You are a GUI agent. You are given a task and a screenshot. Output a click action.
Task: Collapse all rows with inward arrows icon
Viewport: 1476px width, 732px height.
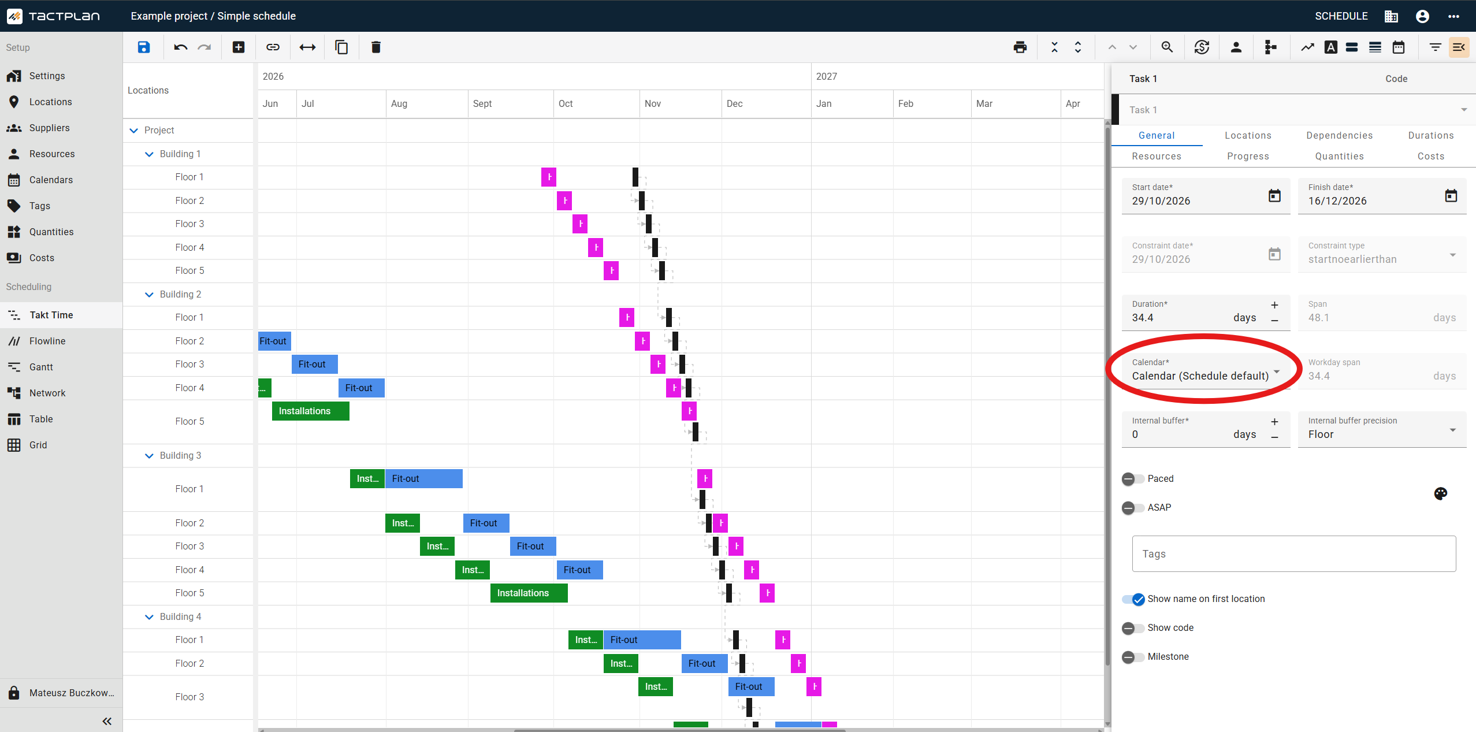(1055, 47)
